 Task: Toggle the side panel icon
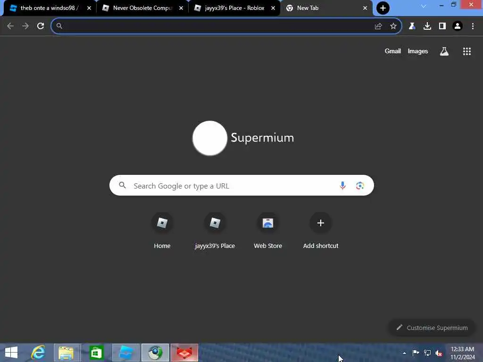(442, 26)
